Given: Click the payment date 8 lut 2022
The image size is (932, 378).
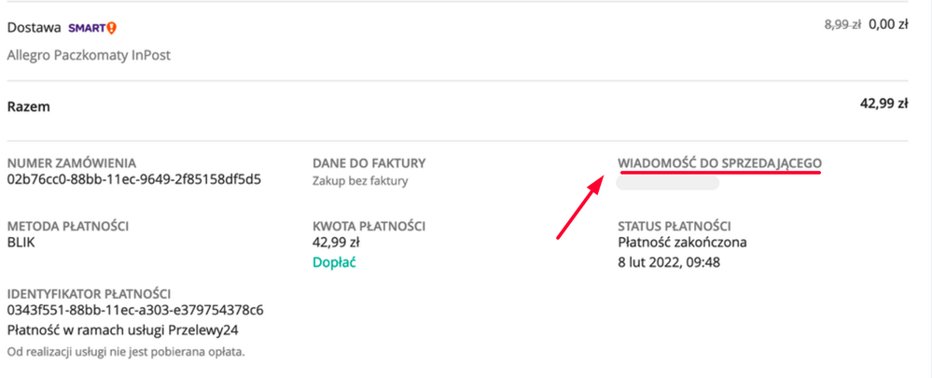Looking at the screenshot, I should point(669,262).
